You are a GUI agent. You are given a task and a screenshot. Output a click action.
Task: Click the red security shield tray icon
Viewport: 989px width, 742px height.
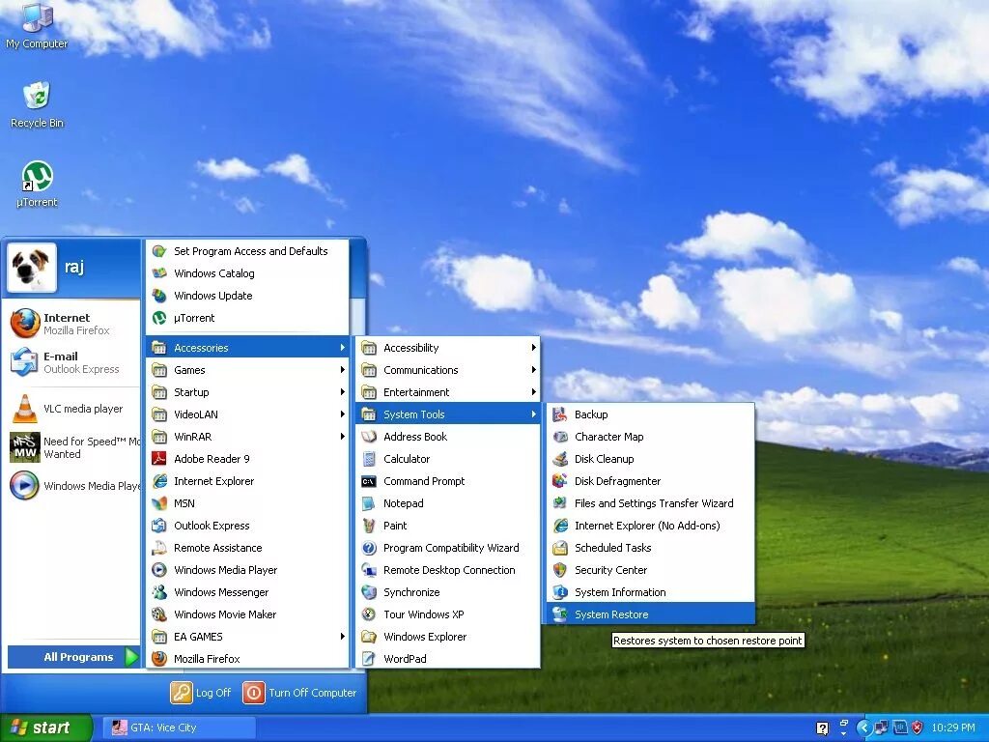click(x=918, y=728)
